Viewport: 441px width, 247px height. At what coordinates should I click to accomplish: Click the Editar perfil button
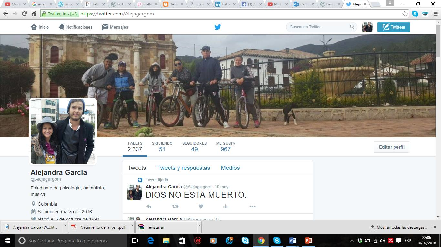tap(392, 147)
